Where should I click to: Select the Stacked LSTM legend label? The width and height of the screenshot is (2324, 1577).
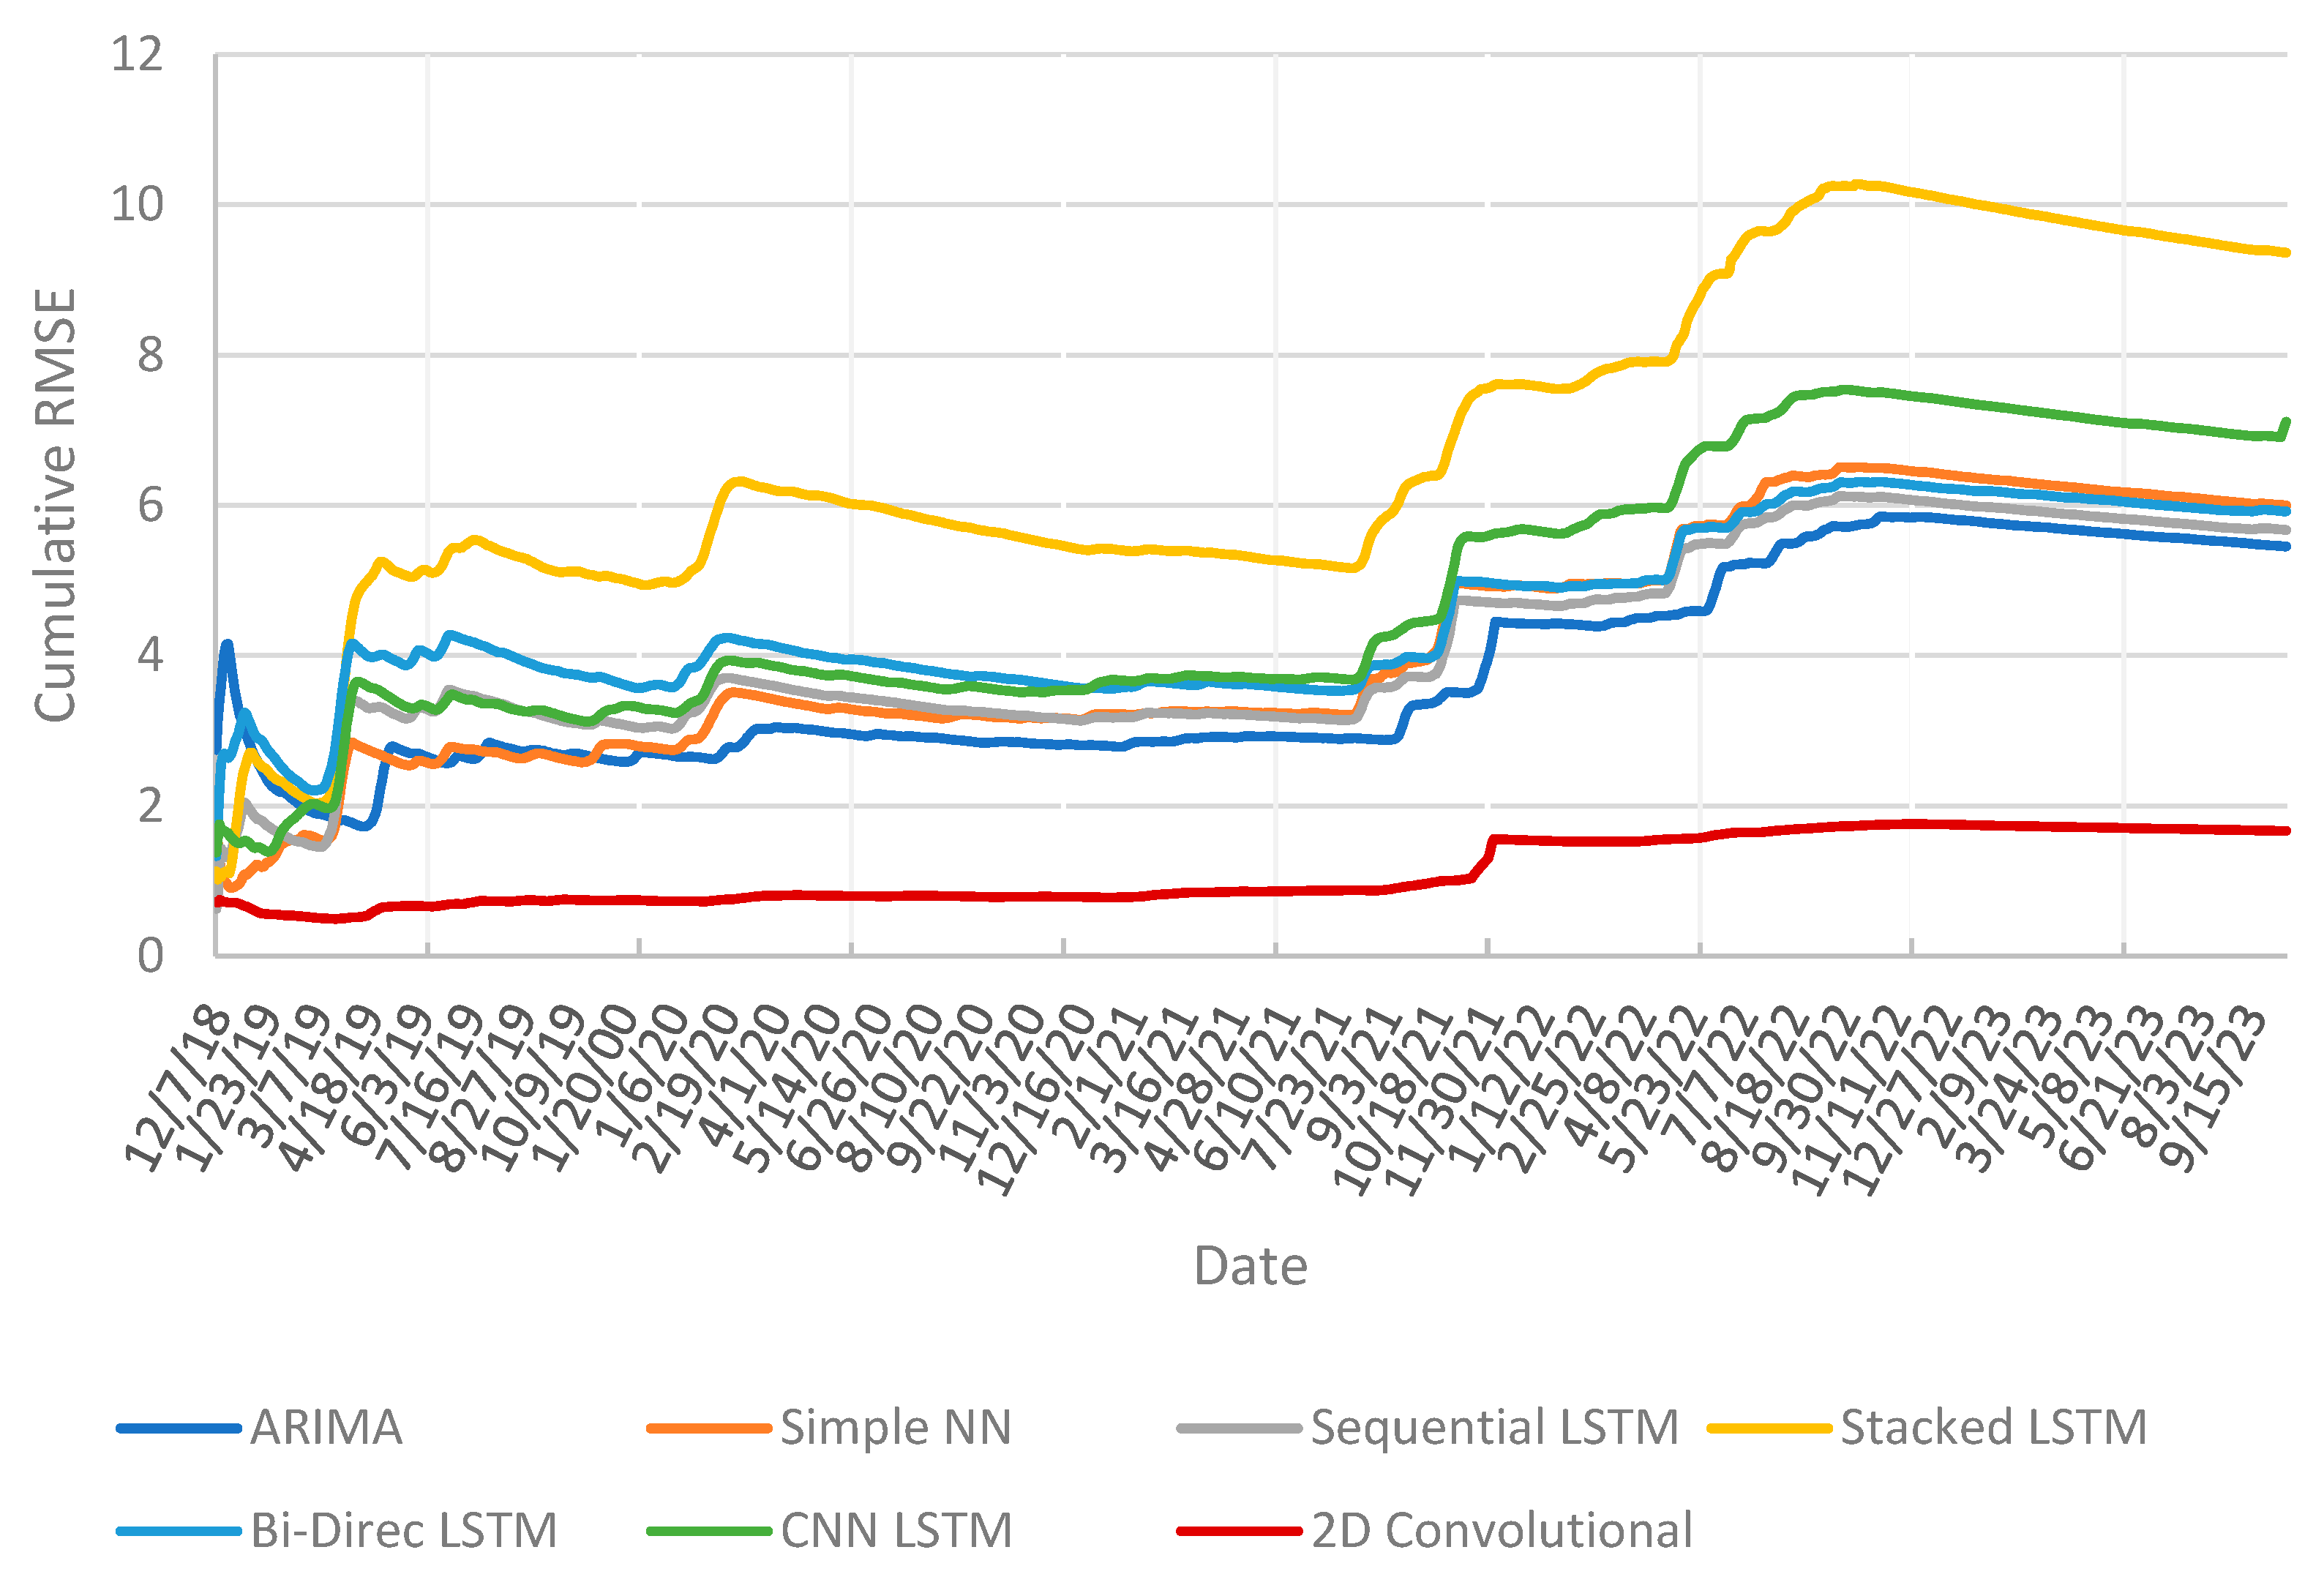(x=1993, y=1428)
